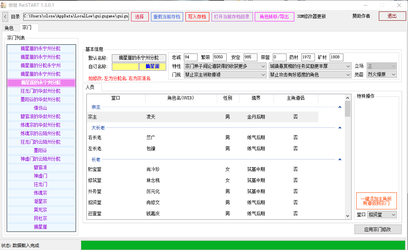This screenshot has width=408, height=250.
Task: Click the 荣誉 value field 0
Action: 280,57
